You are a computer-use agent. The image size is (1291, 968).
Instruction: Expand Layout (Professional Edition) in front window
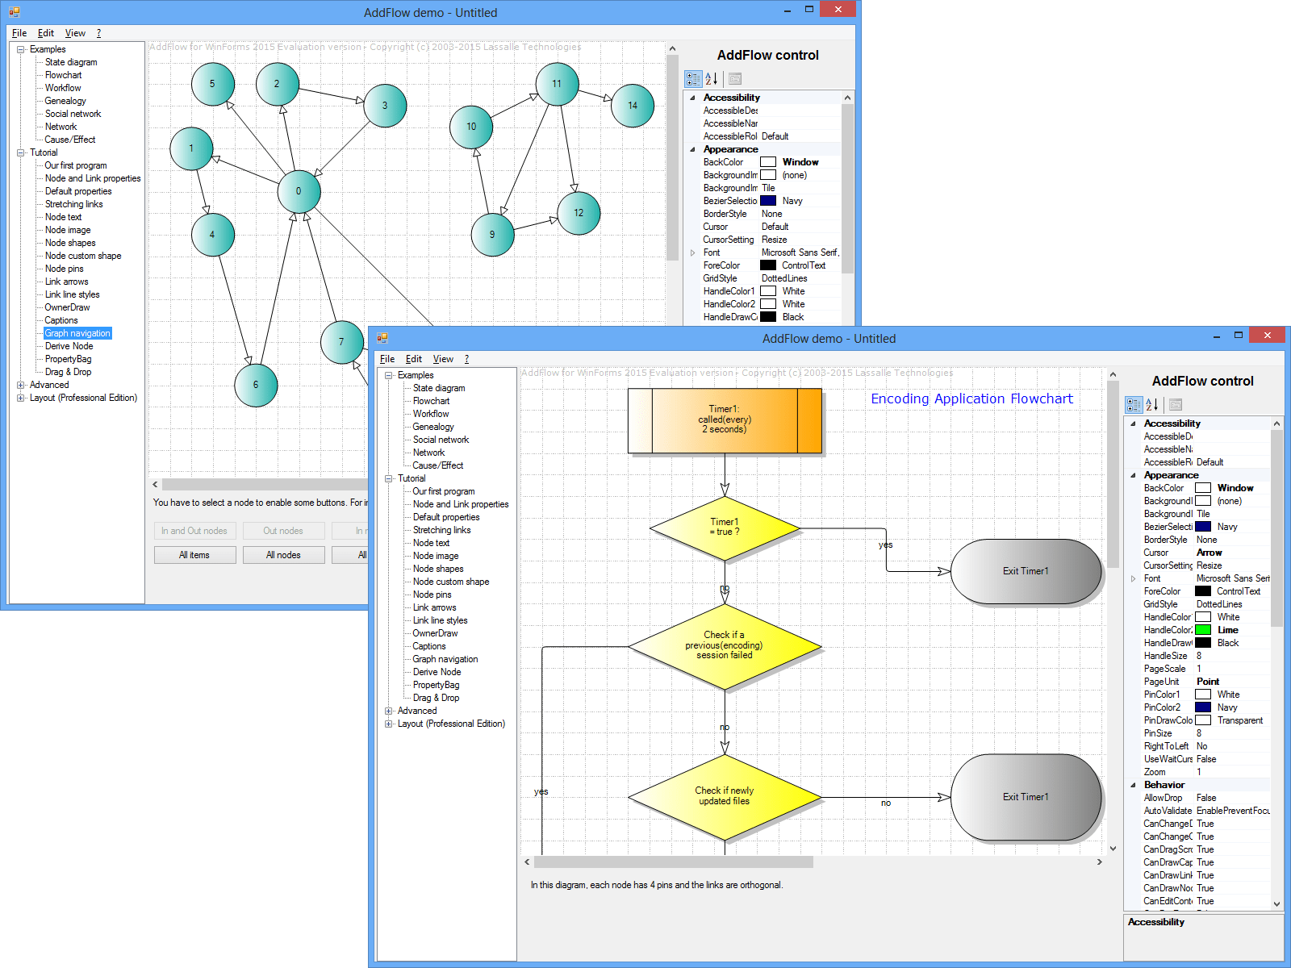(389, 724)
